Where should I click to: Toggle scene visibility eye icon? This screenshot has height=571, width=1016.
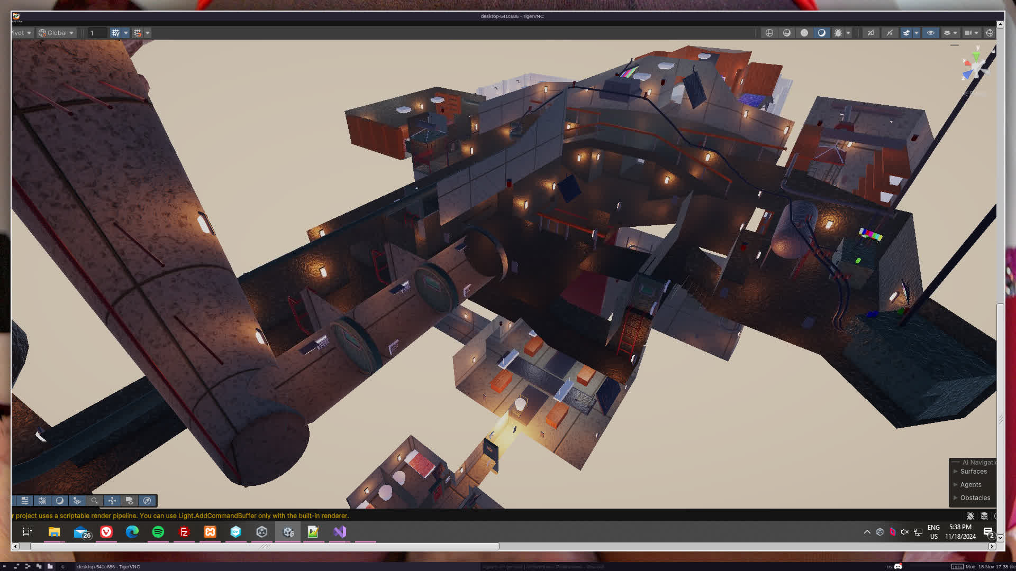[x=930, y=33]
